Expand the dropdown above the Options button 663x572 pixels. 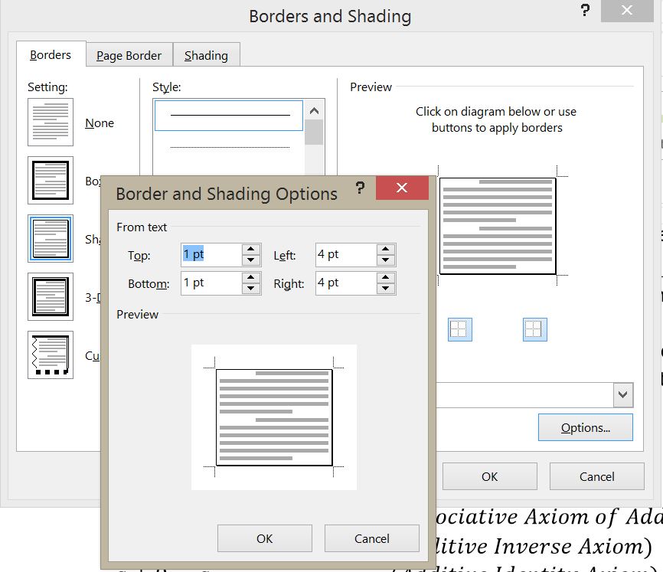(622, 395)
